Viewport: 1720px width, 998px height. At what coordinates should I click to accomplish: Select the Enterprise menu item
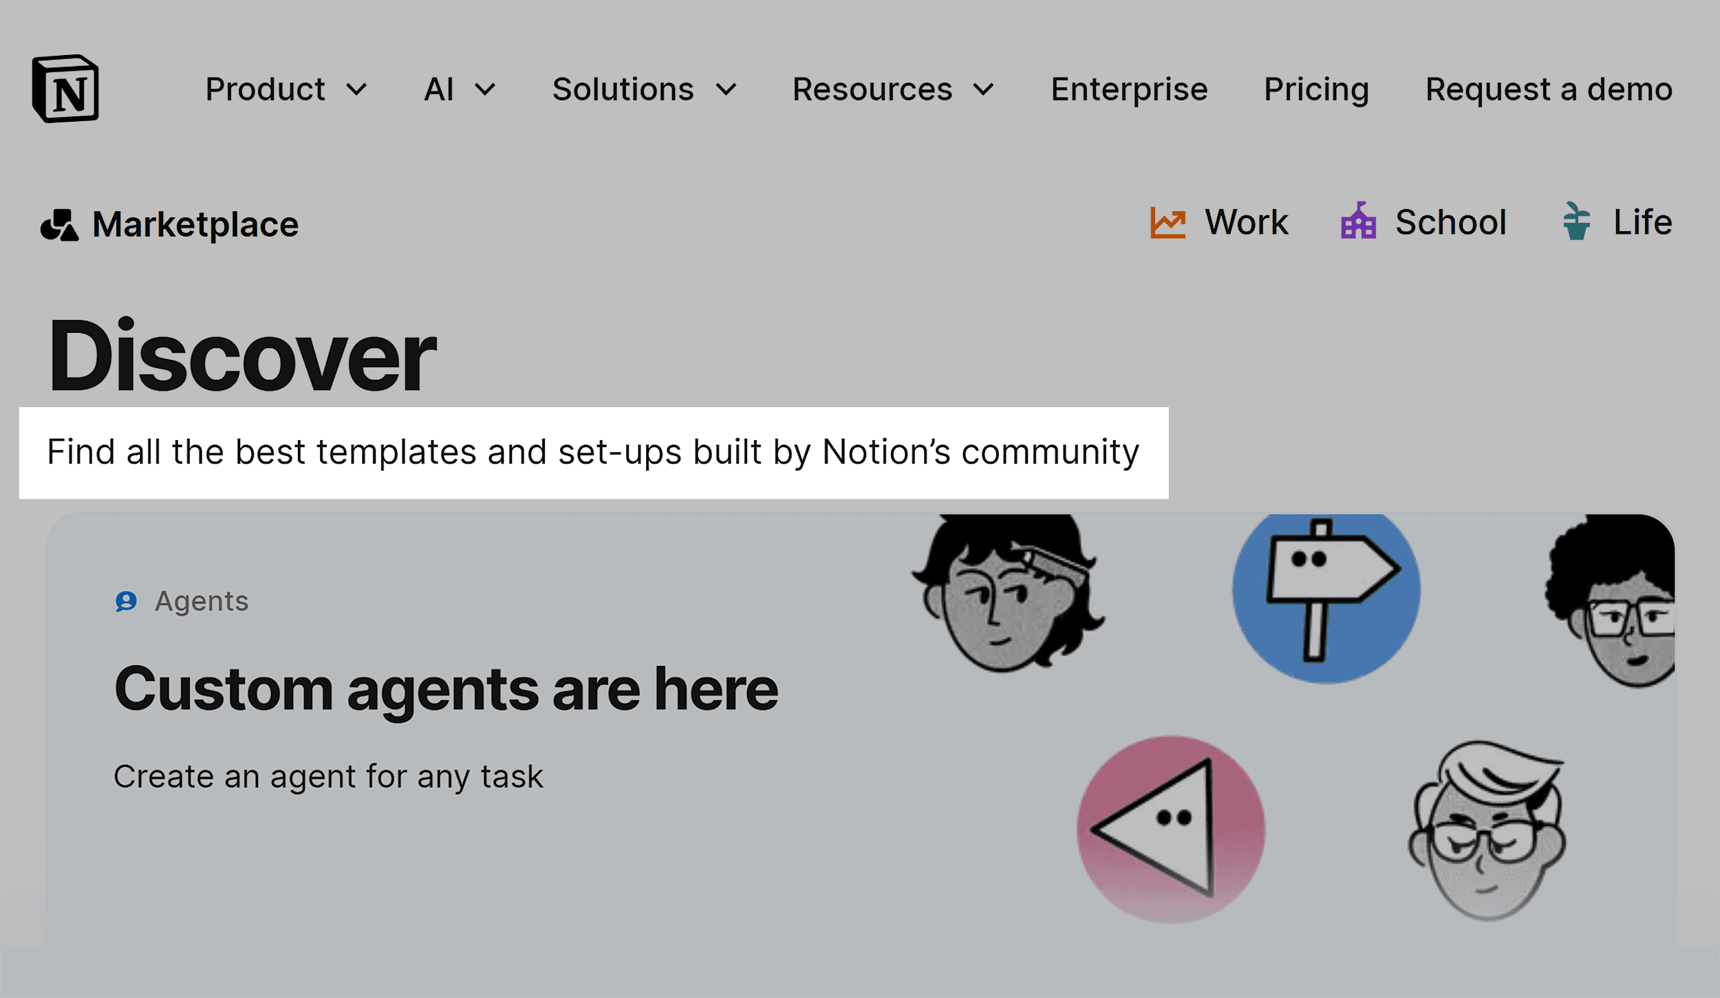pos(1128,89)
